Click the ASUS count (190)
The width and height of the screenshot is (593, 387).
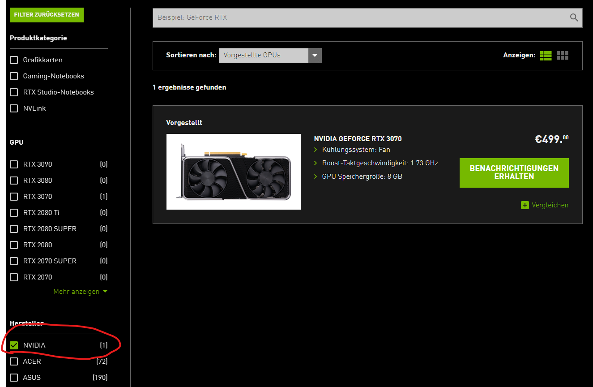[x=100, y=378]
